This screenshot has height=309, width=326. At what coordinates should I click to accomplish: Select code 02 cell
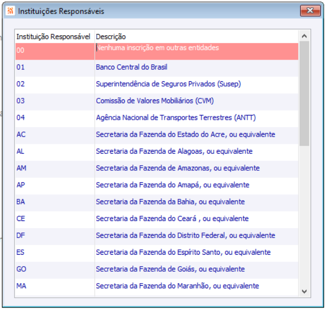coord(55,84)
